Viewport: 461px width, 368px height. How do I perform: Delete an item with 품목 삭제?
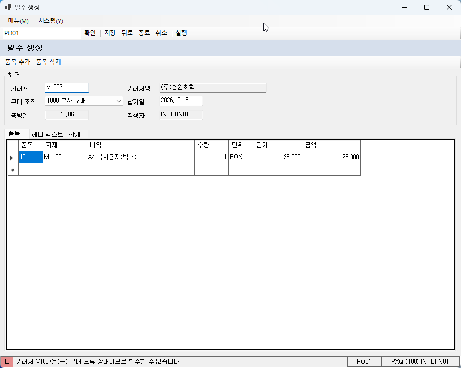coord(48,62)
